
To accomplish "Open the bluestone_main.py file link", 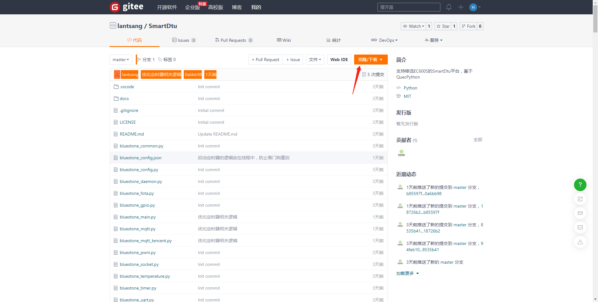I will pos(138,217).
